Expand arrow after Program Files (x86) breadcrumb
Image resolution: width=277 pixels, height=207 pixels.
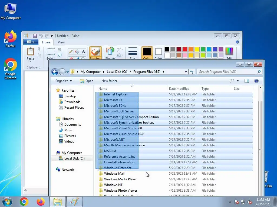tap(164, 72)
